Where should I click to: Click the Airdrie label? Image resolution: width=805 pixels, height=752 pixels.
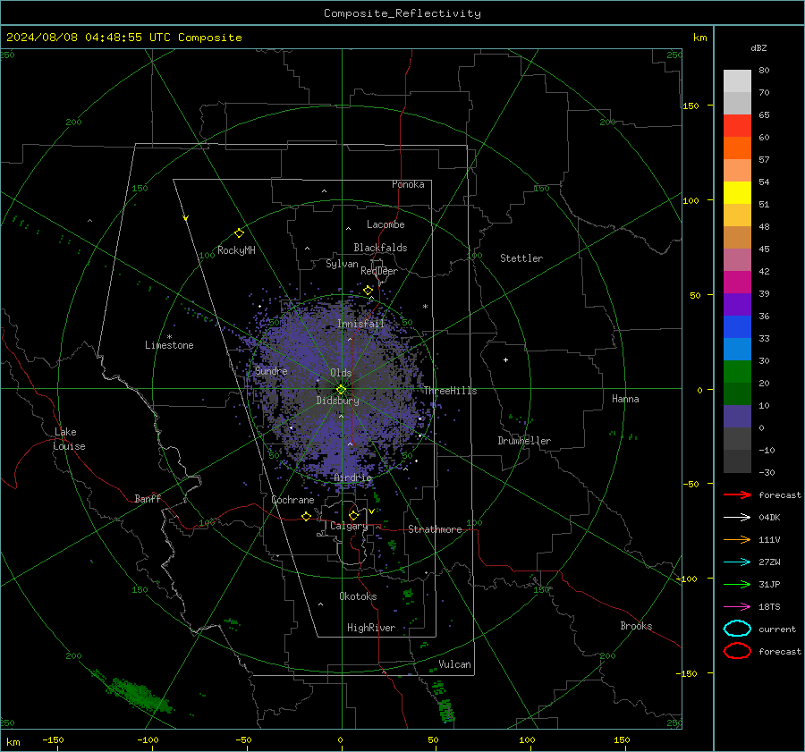click(x=352, y=477)
